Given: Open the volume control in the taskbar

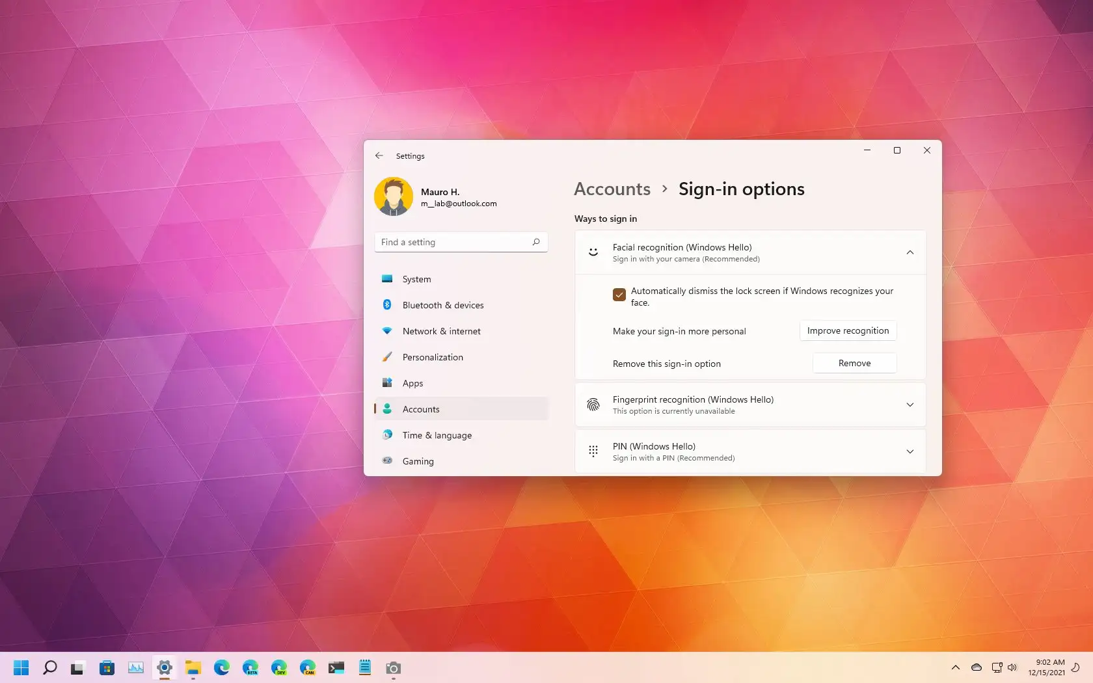Looking at the screenshot, I should click(1012, 667).
